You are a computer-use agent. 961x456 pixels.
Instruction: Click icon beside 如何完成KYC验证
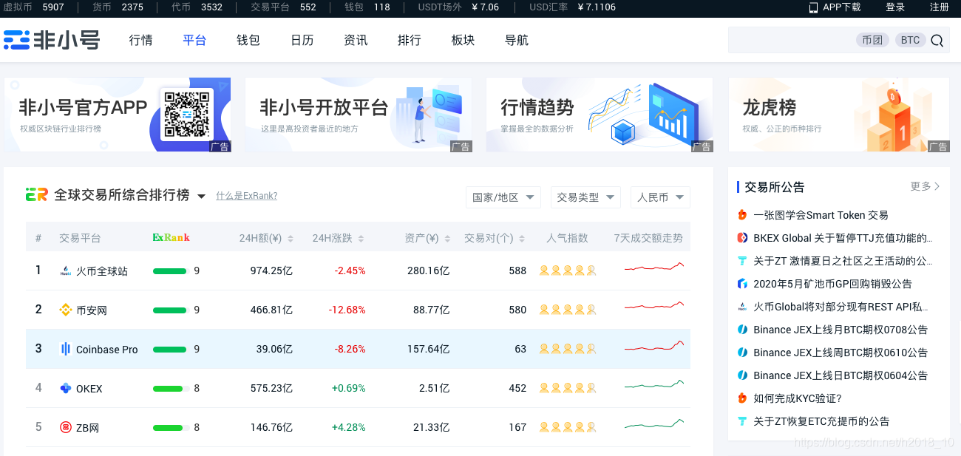[743, 398]
